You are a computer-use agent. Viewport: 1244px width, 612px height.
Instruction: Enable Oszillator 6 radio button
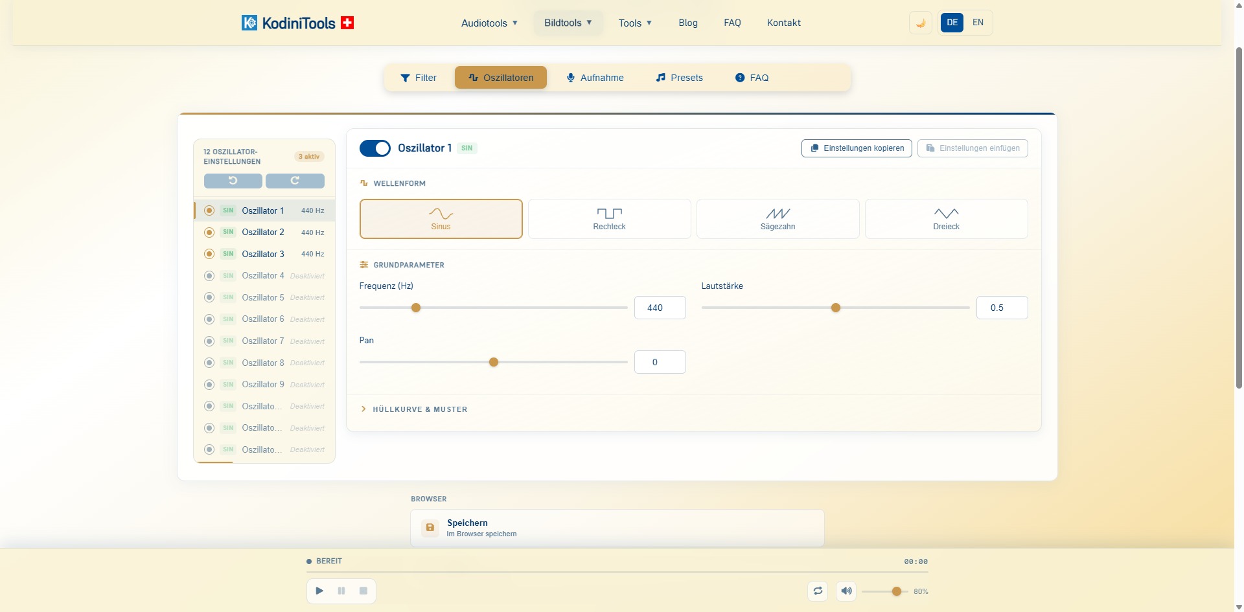pyautogui.click(x=209, y=319)
